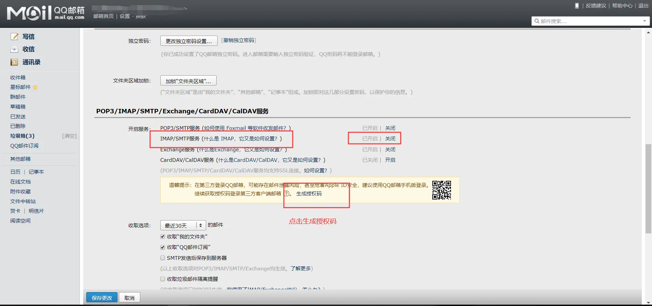Viewport: 652px width, 306px height.
Task: Open 帮助中心
Action: tap(622, 6)
